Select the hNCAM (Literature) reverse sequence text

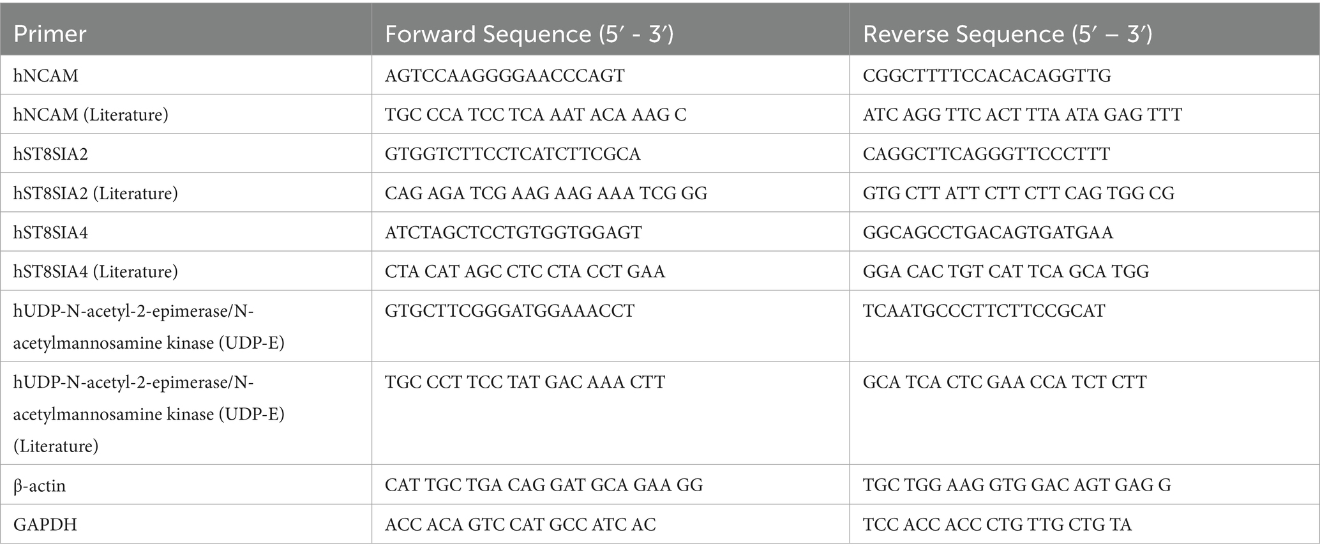[1022, 114]
